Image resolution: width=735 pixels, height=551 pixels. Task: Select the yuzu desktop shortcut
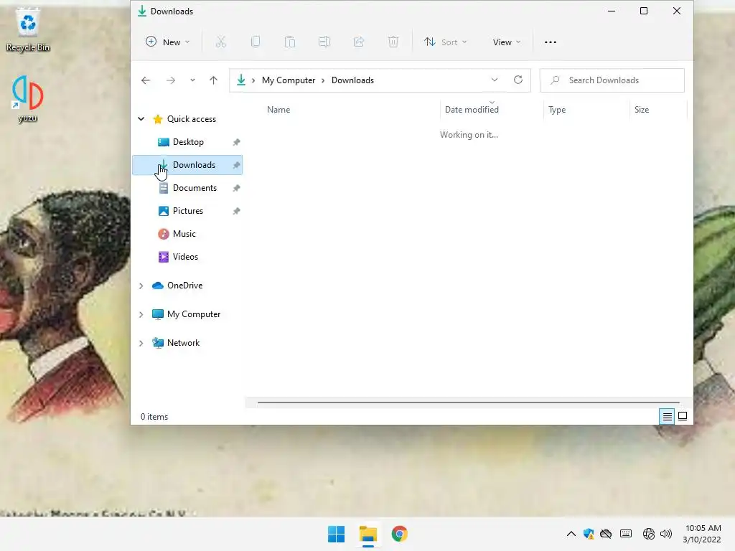(27, 99)
